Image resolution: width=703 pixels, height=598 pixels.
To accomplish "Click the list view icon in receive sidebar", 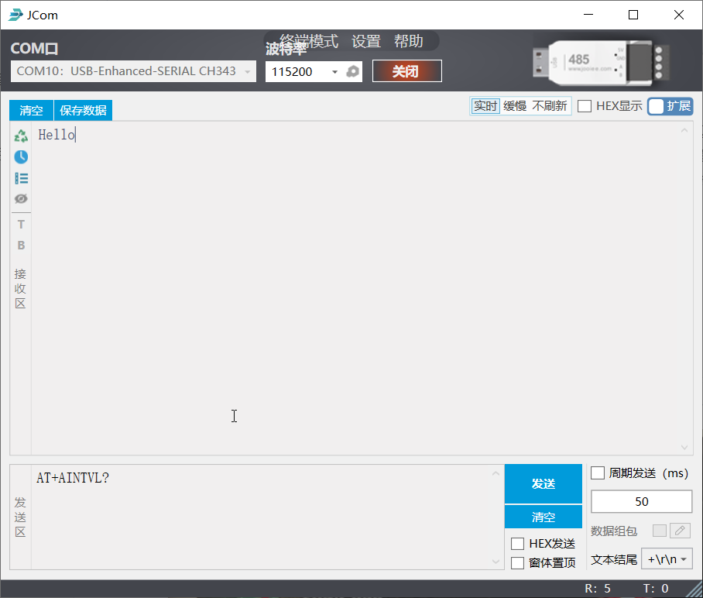I will coord(21,178).
